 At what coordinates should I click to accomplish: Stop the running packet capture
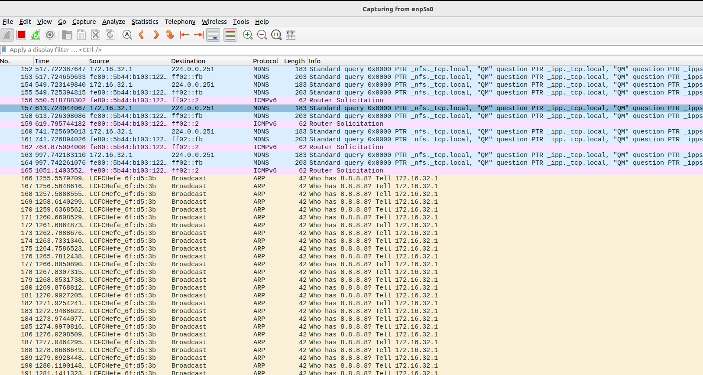[x=21, y=35]
